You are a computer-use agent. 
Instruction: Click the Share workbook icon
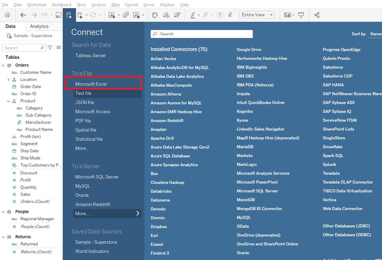pyautogui.click(x=317, y=15)
